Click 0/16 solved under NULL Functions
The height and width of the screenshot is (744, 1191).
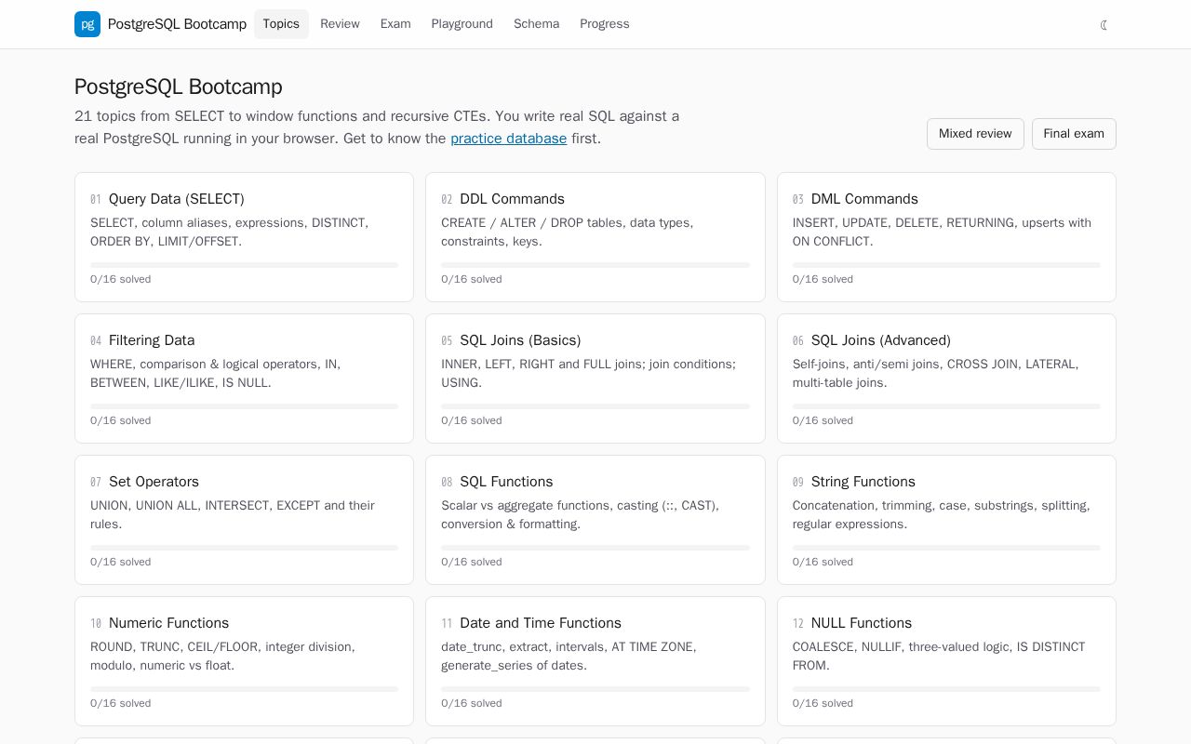pos(823,703)
